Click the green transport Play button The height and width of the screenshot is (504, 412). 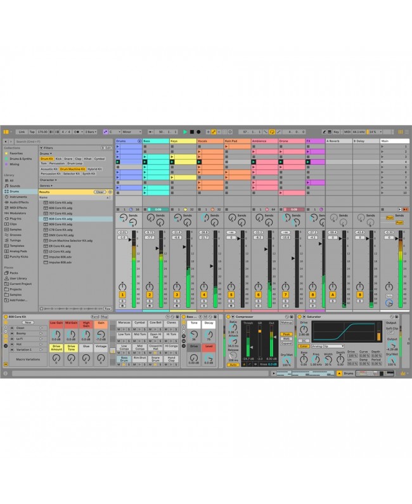coord(185,132)
